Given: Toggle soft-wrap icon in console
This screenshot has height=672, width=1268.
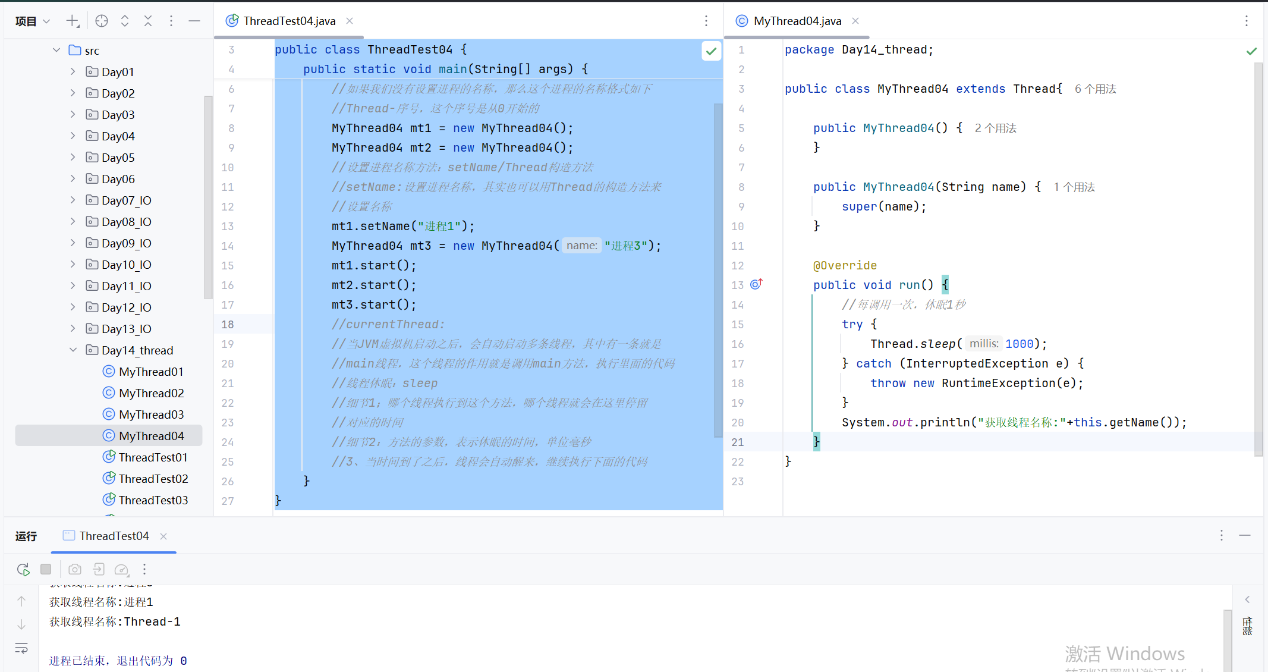Looking at the screenshot, I should tap(21, 648).
